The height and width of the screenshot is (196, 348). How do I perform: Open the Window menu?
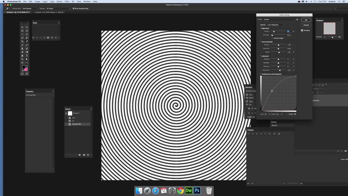click(87, 2)
